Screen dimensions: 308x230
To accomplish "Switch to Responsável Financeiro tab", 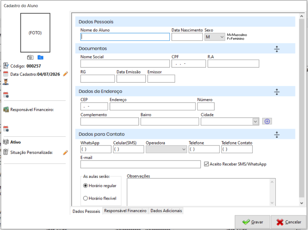I will (125, 211).
